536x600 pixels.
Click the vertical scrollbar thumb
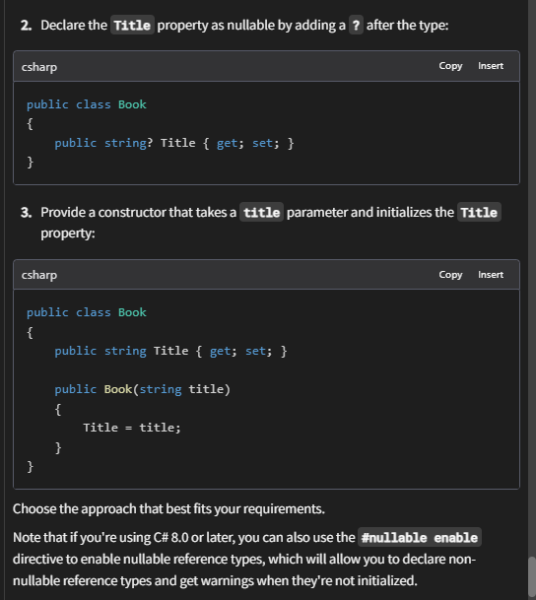(532, 576)
